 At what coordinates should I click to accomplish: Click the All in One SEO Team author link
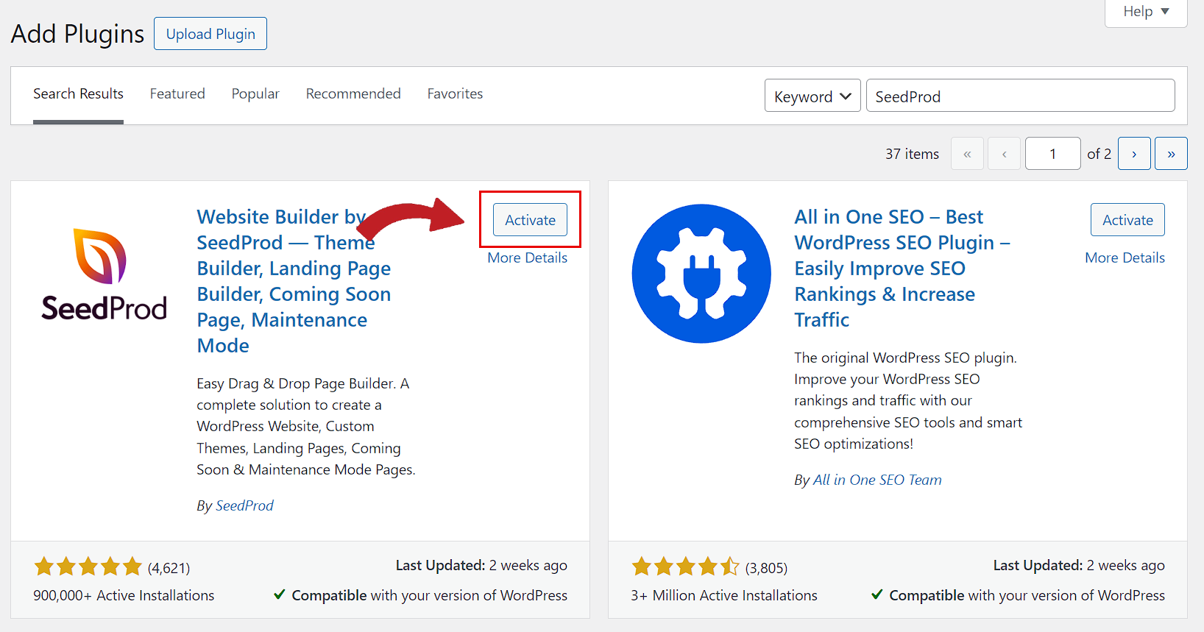click(877, 480)
